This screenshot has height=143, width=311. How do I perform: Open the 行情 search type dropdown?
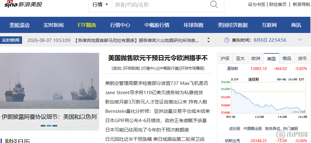100,5
